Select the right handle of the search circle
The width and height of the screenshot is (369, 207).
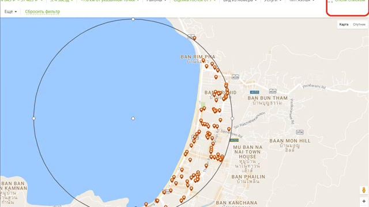coord(232,118)
